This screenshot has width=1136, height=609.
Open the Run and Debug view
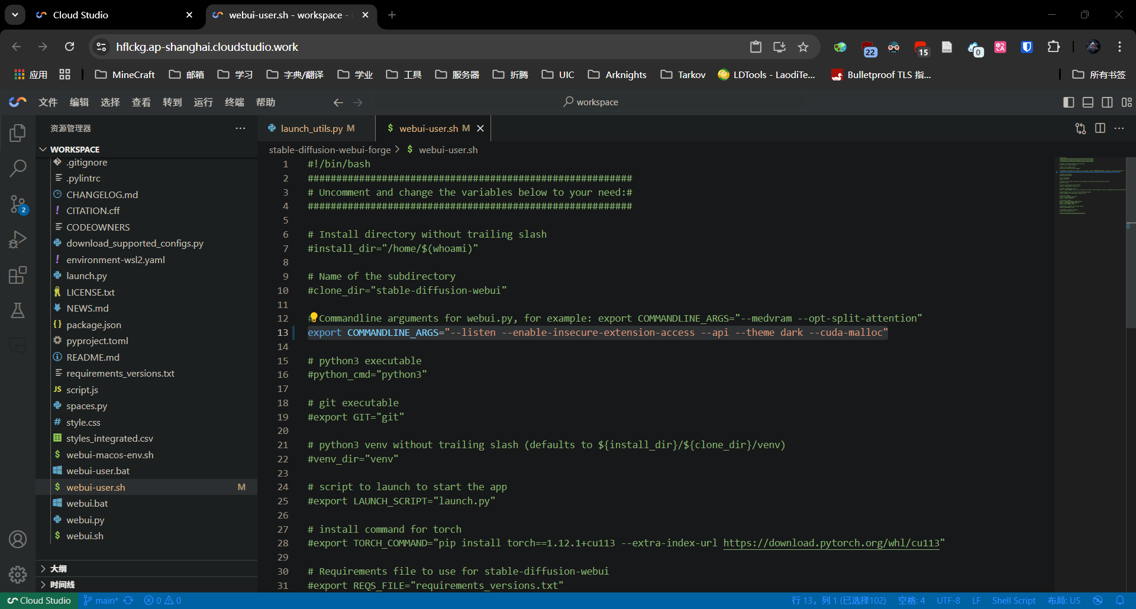pyautogui.click(x=18, y=239)
